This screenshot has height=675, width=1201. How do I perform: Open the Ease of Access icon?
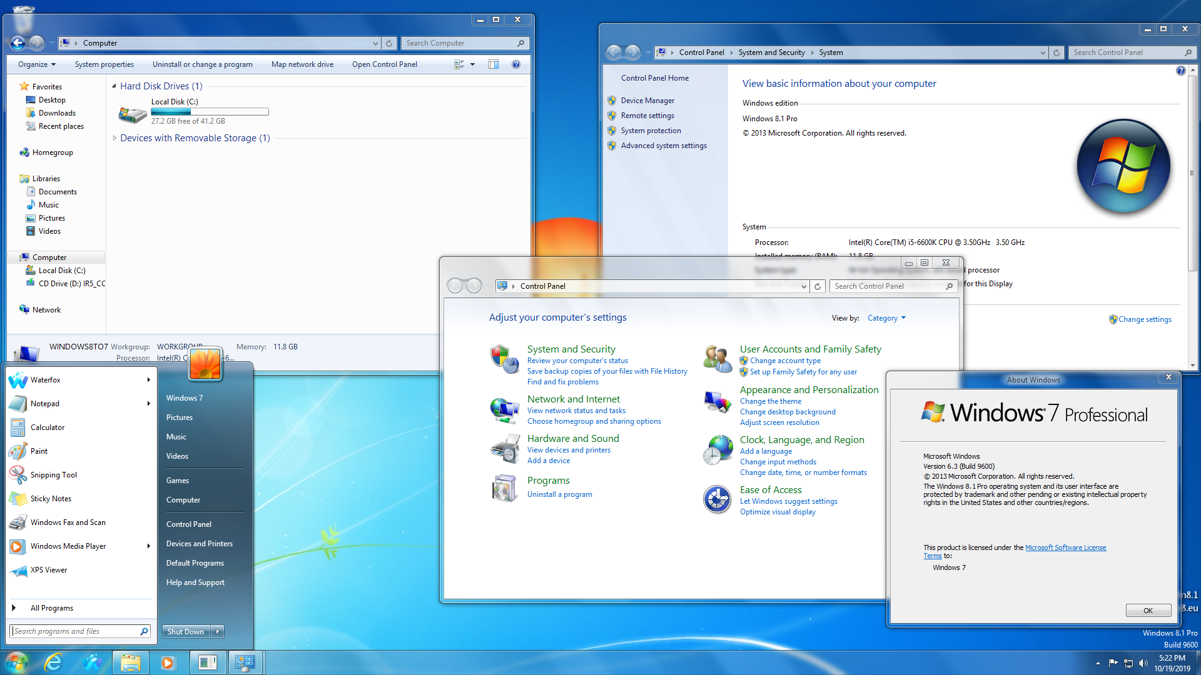coord(717,499)
